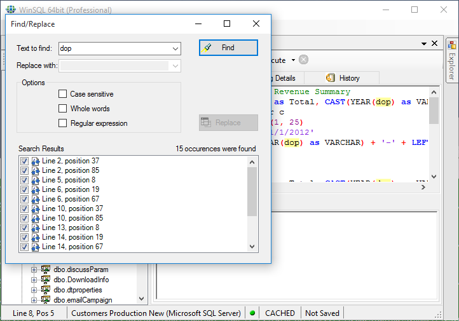Open the Text to find dropdown
The width and height of the screenshot is (459, 321).
175,48
